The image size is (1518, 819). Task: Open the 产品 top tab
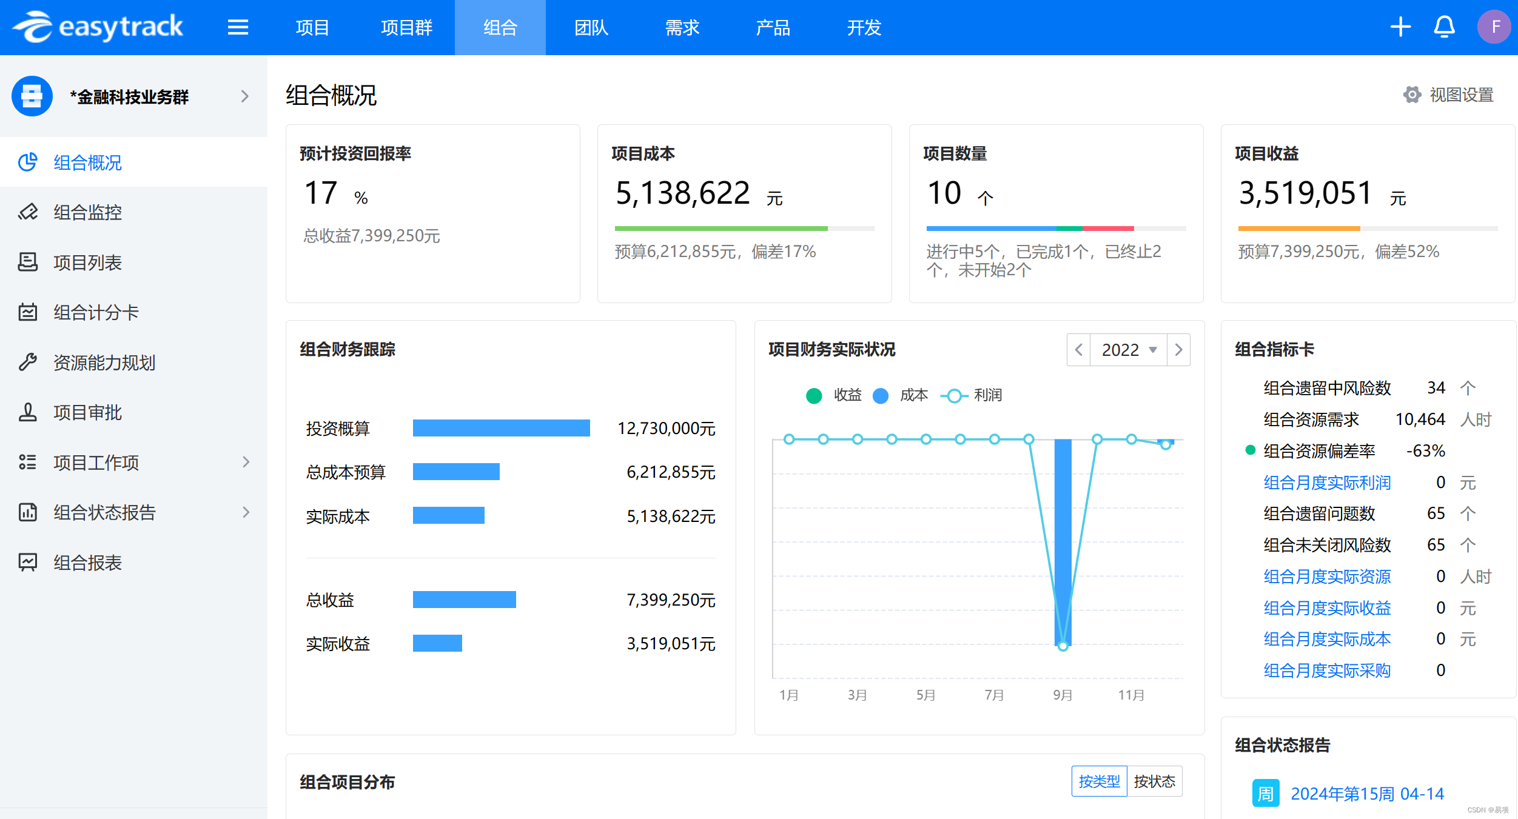click(x=773, y=27)
